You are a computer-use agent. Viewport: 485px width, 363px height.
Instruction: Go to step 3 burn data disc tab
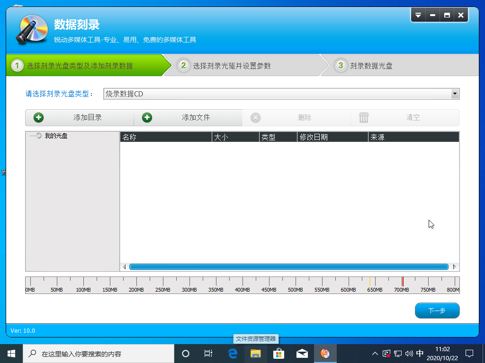tap(371, 66)
